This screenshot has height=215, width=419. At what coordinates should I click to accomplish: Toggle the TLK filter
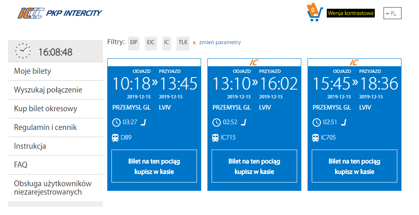pyautogui.click(x=183, y=42)
